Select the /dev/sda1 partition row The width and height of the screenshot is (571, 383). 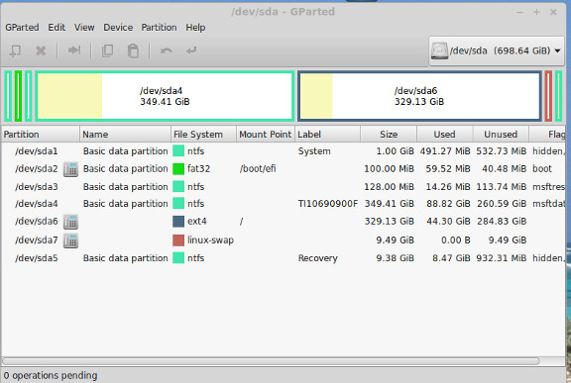(284, 151)
